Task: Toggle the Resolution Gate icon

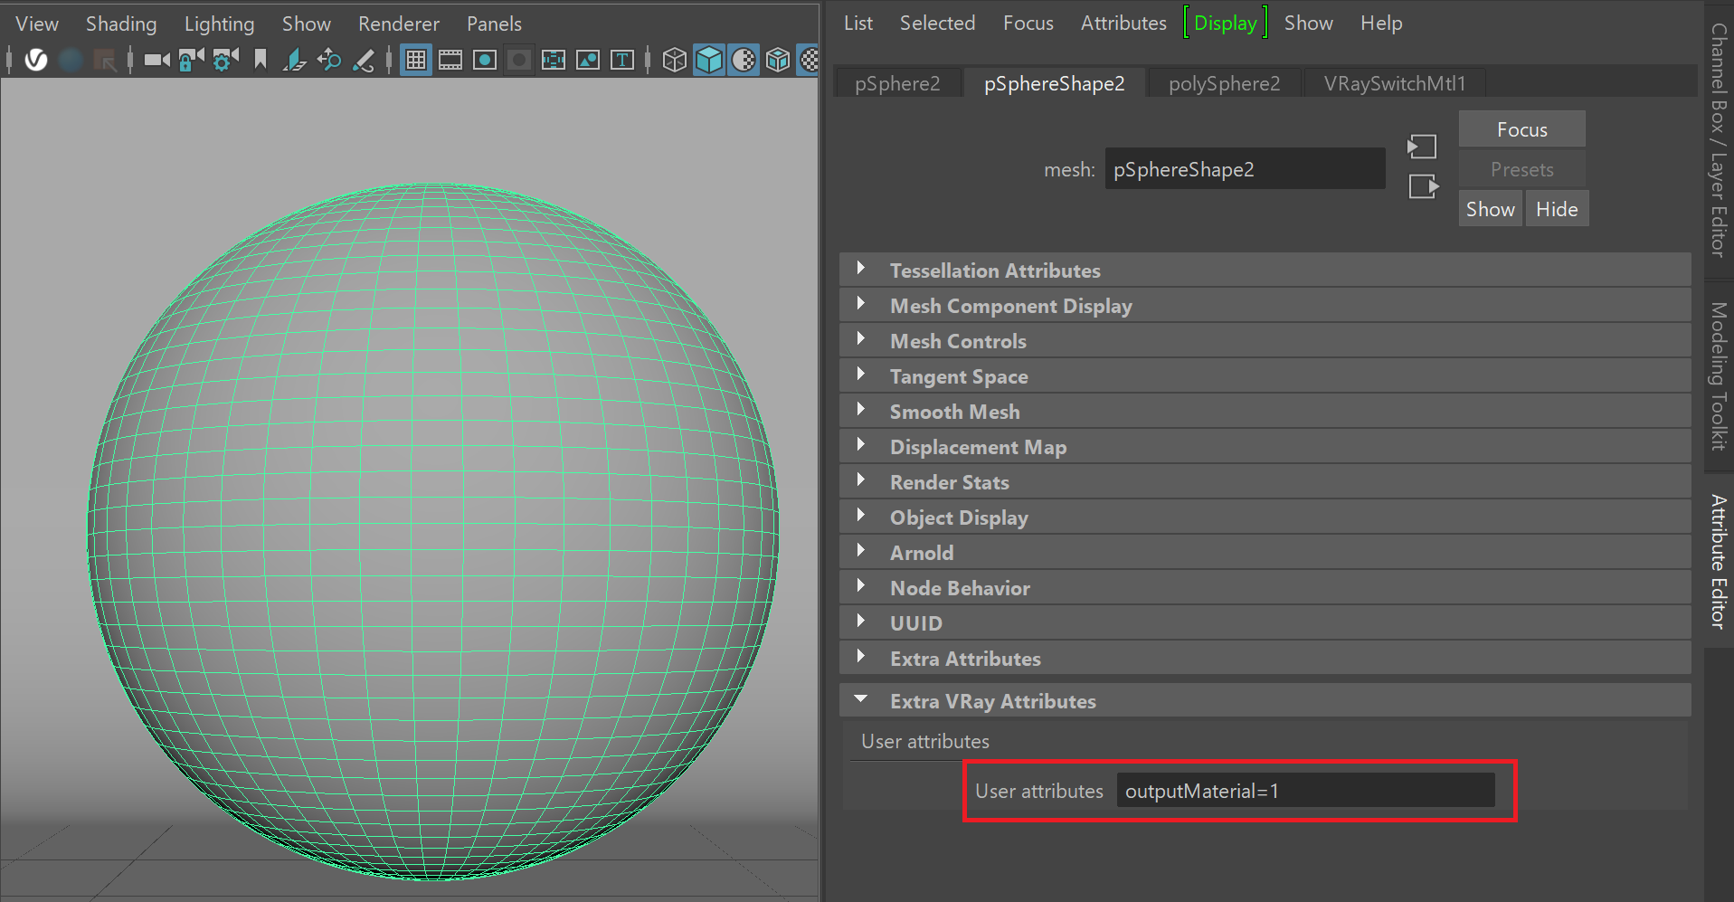Action: tap(485, 60)
